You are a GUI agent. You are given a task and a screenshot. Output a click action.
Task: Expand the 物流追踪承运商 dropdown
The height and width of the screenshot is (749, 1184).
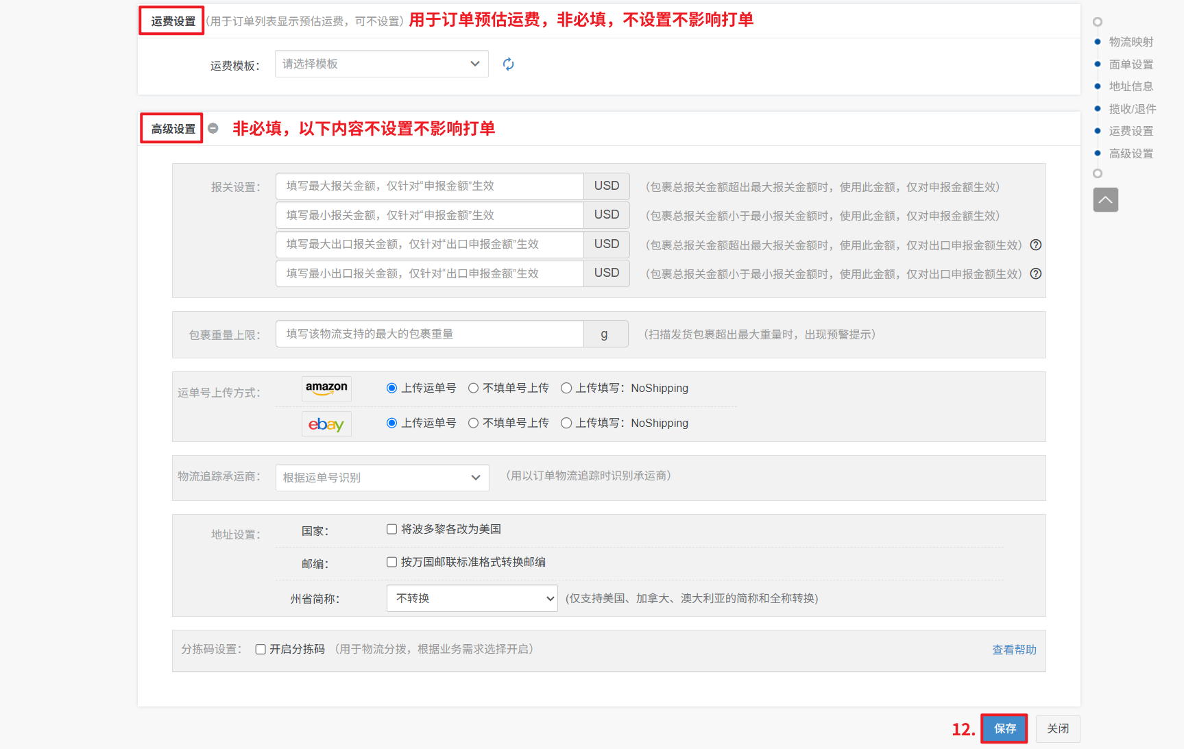click(x=382, y=478)
